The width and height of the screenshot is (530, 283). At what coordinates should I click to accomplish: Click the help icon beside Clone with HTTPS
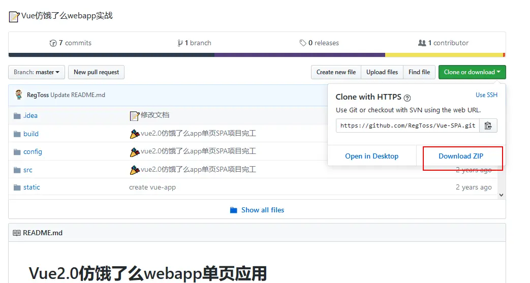point(408,98)
